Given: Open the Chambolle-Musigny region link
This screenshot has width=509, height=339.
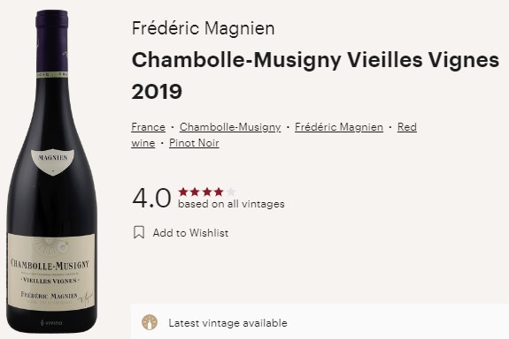Looking at the screenshot, I should point(230,127).
